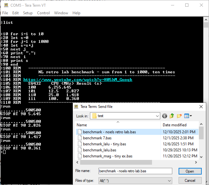Open the YouTube link in terminal
The width and height of the screenshot is (209, 185).
pos(78,80)
